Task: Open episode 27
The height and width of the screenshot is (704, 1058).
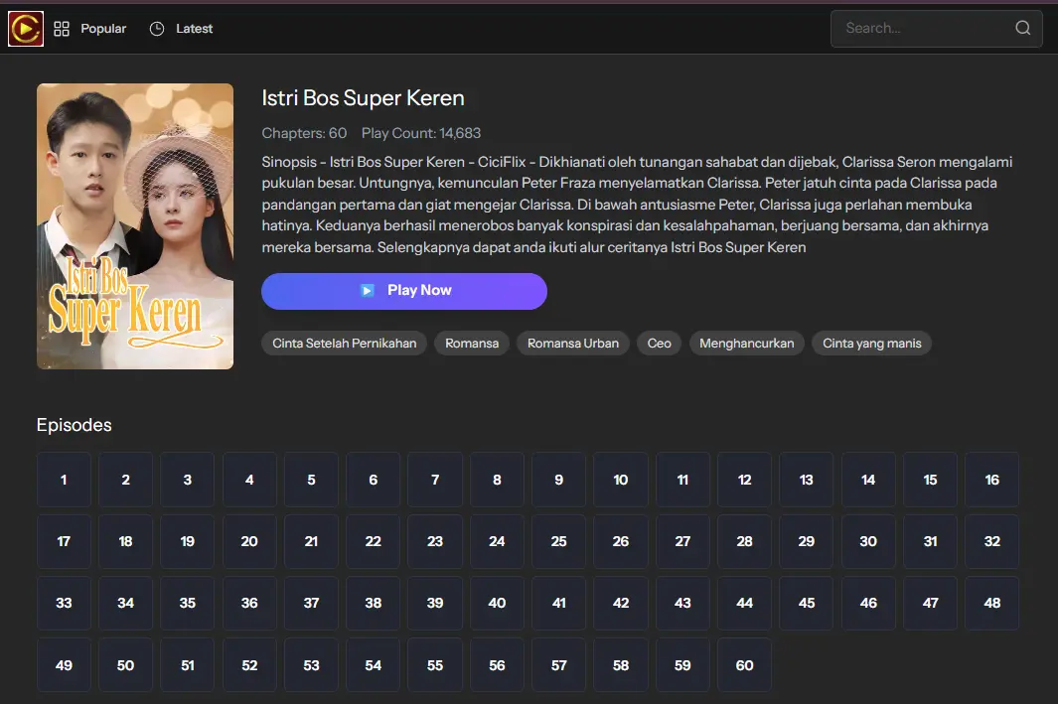Action: coord(682,541)
